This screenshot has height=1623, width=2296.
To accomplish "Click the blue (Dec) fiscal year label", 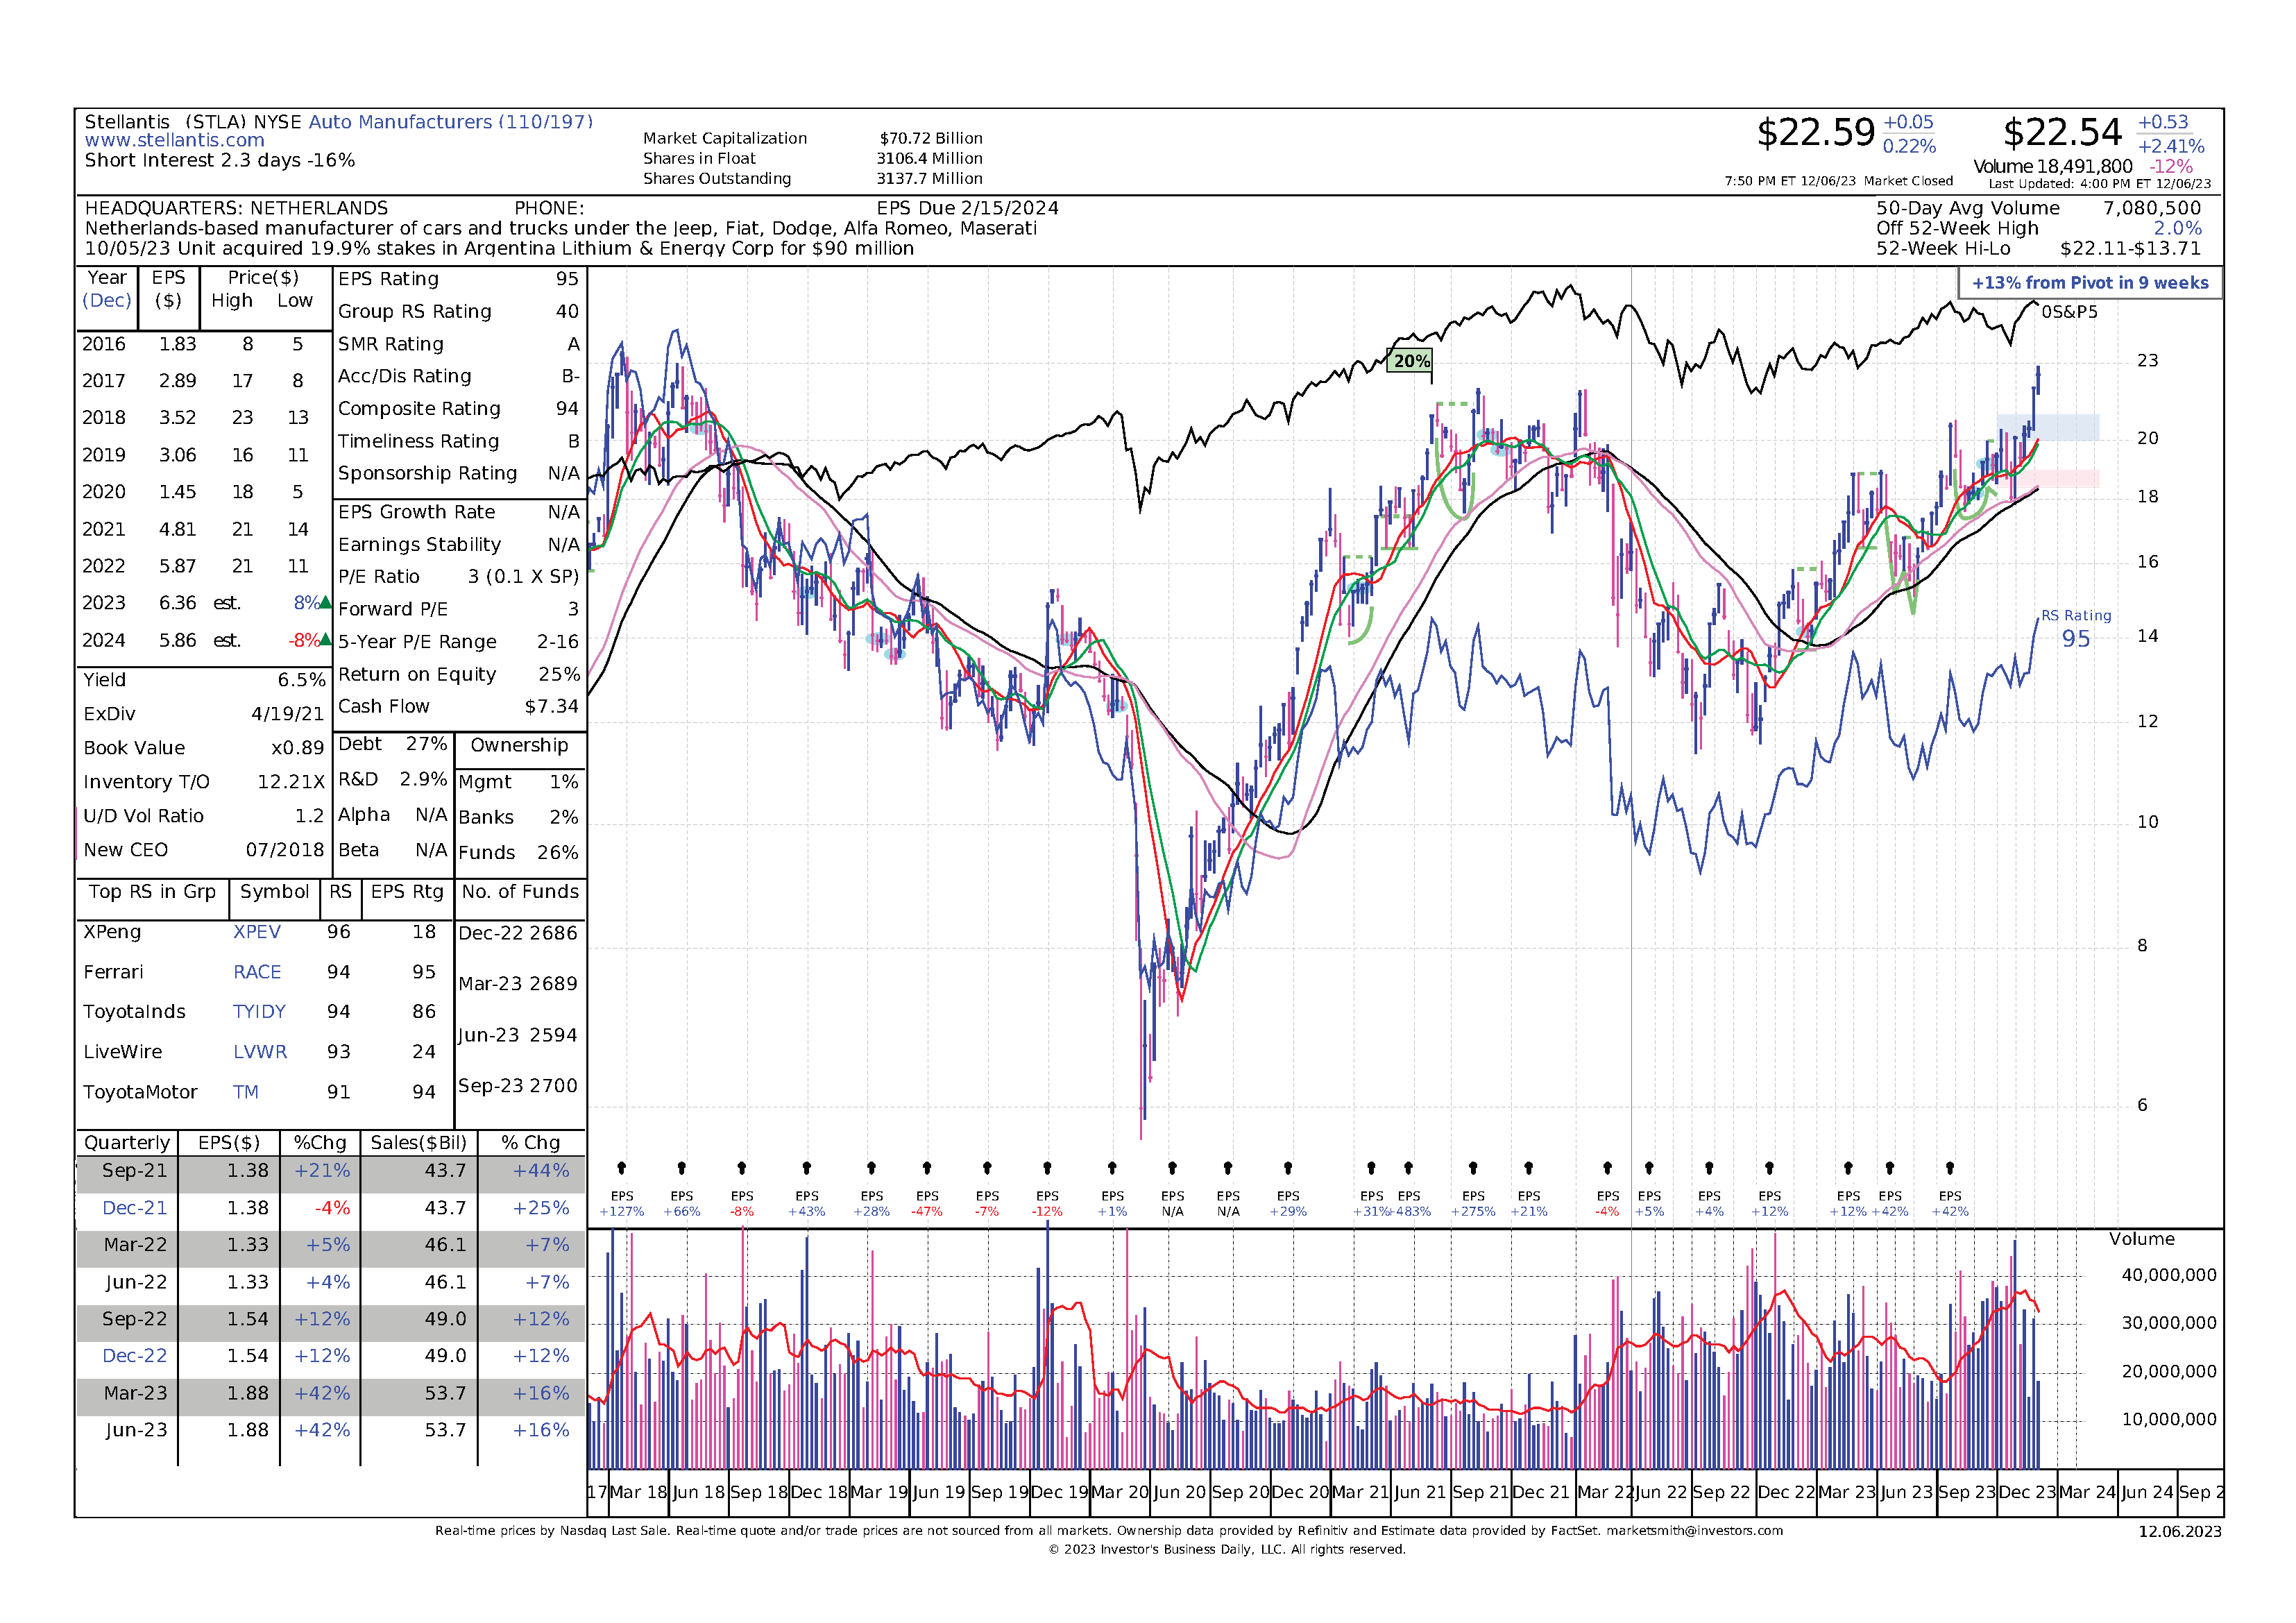I will [107, 301].
